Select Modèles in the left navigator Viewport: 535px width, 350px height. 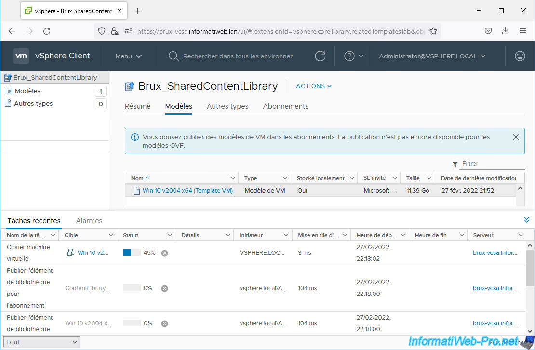pos(27,91)
